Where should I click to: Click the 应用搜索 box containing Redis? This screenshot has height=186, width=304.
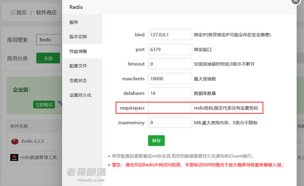click(x=49, y=40)
